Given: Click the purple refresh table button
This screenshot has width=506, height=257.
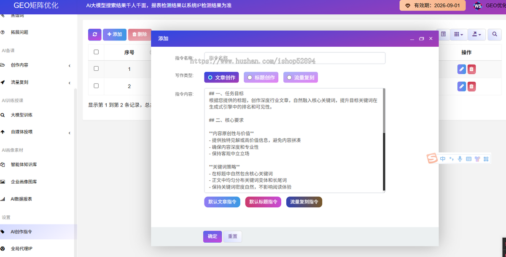Looking at the screenshot, I should pos(94,35).
